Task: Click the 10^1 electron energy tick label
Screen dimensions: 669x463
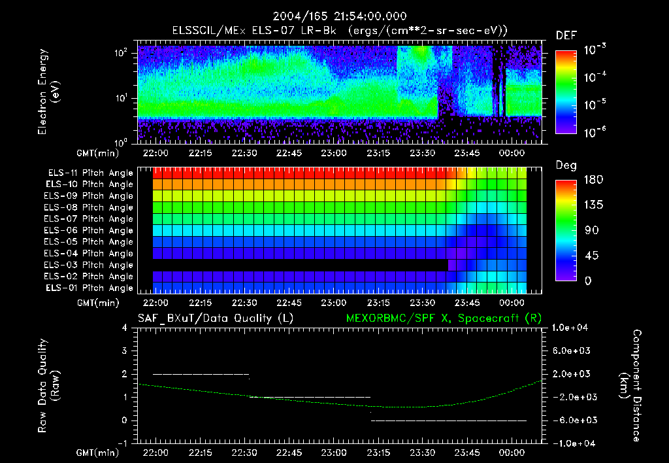Action: [x=121, y=98]
